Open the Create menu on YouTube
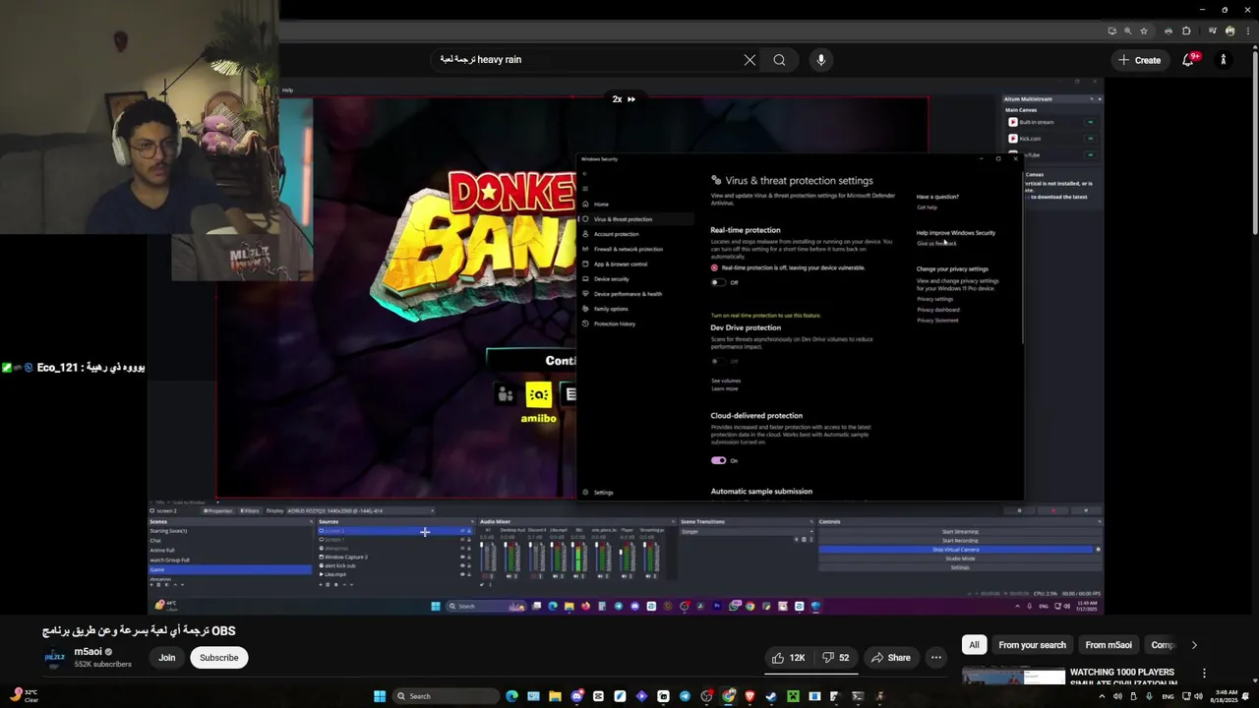 tap(1139, 60)
